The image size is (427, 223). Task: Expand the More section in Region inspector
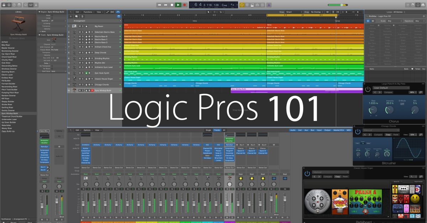coord(41,31)
